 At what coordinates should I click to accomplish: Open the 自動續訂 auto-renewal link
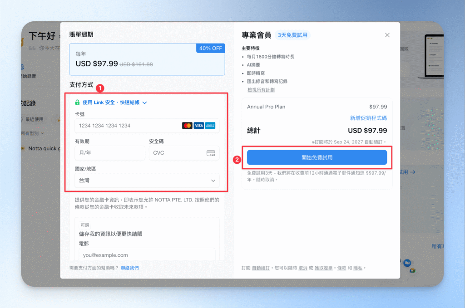261,268
